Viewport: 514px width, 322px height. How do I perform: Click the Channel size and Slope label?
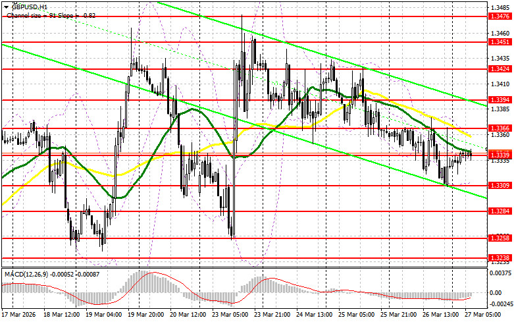click(x=51, y=15)
